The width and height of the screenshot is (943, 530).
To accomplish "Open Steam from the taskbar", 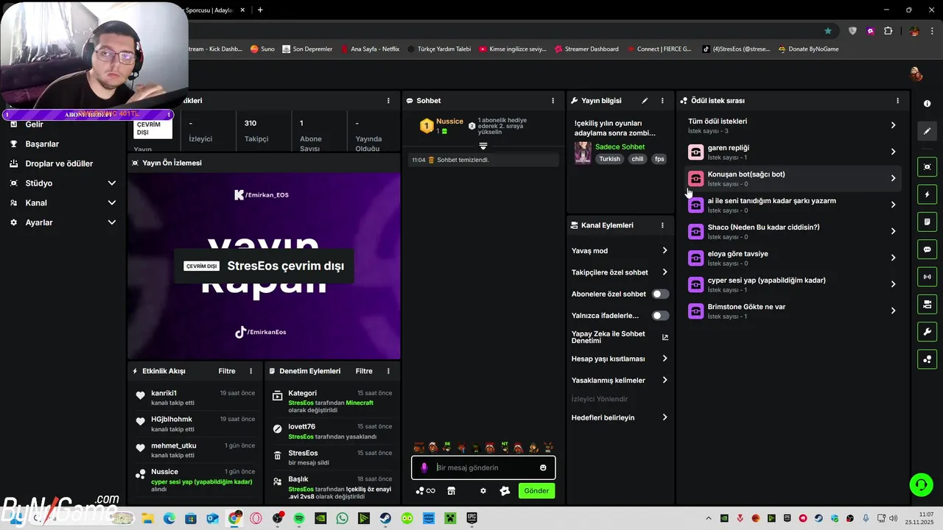I will coord(385,518).
